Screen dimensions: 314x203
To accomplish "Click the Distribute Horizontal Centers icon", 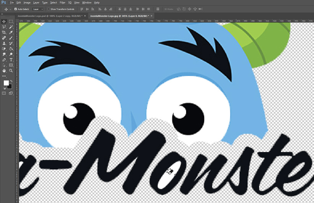I will 143,9.
